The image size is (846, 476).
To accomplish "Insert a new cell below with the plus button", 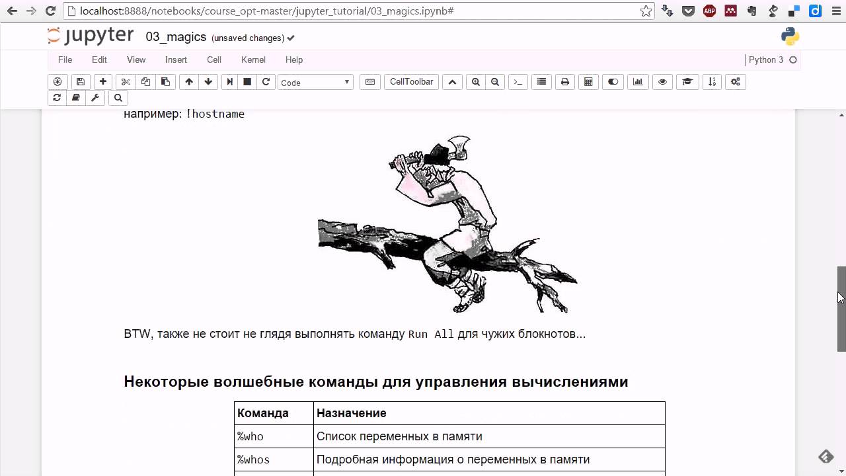I will 102,82.
